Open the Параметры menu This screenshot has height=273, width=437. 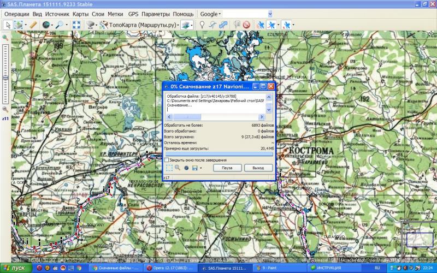(156, 14)
